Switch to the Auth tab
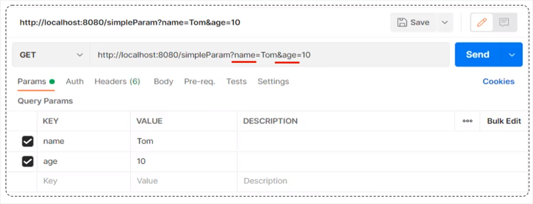This screenshot has width=533, height=204. (x=75, y=81)
